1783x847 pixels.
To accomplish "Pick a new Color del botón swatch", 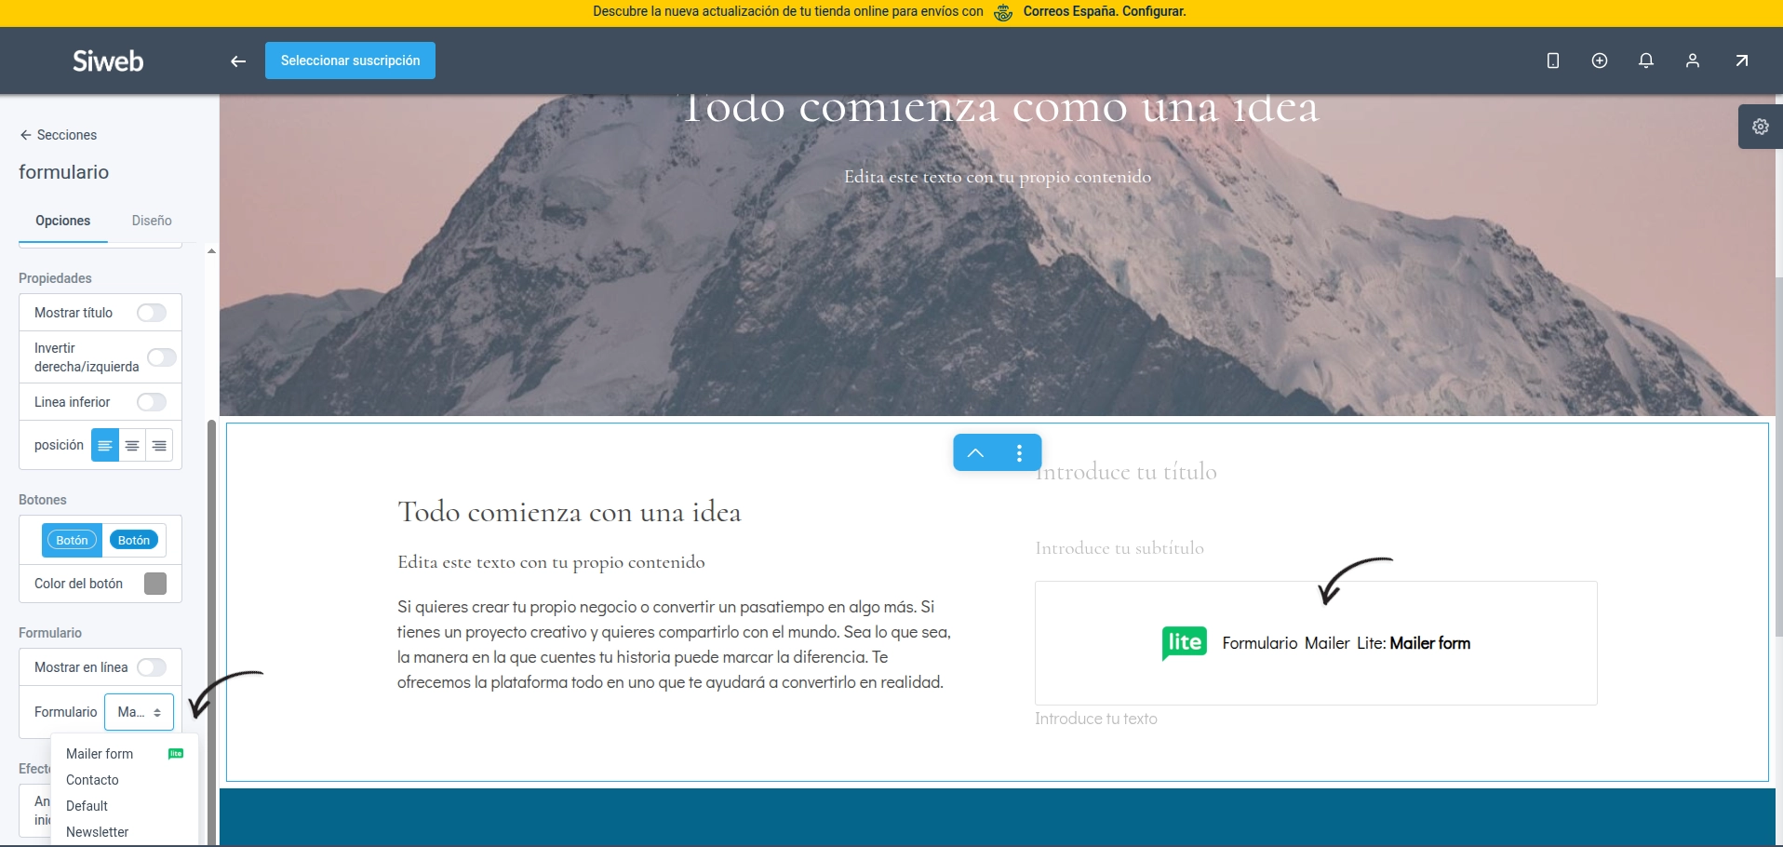I will click(154, 584).
